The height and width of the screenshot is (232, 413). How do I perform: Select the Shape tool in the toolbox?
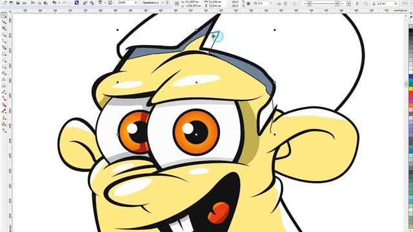pyautogui.click(x=4, y=22)
